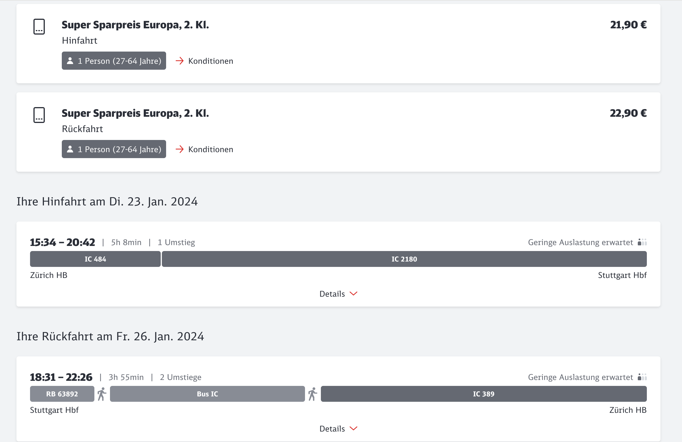Select the IC 389 train segment
The width and height of the screenshot is (682, 442).
click(483, 394)
